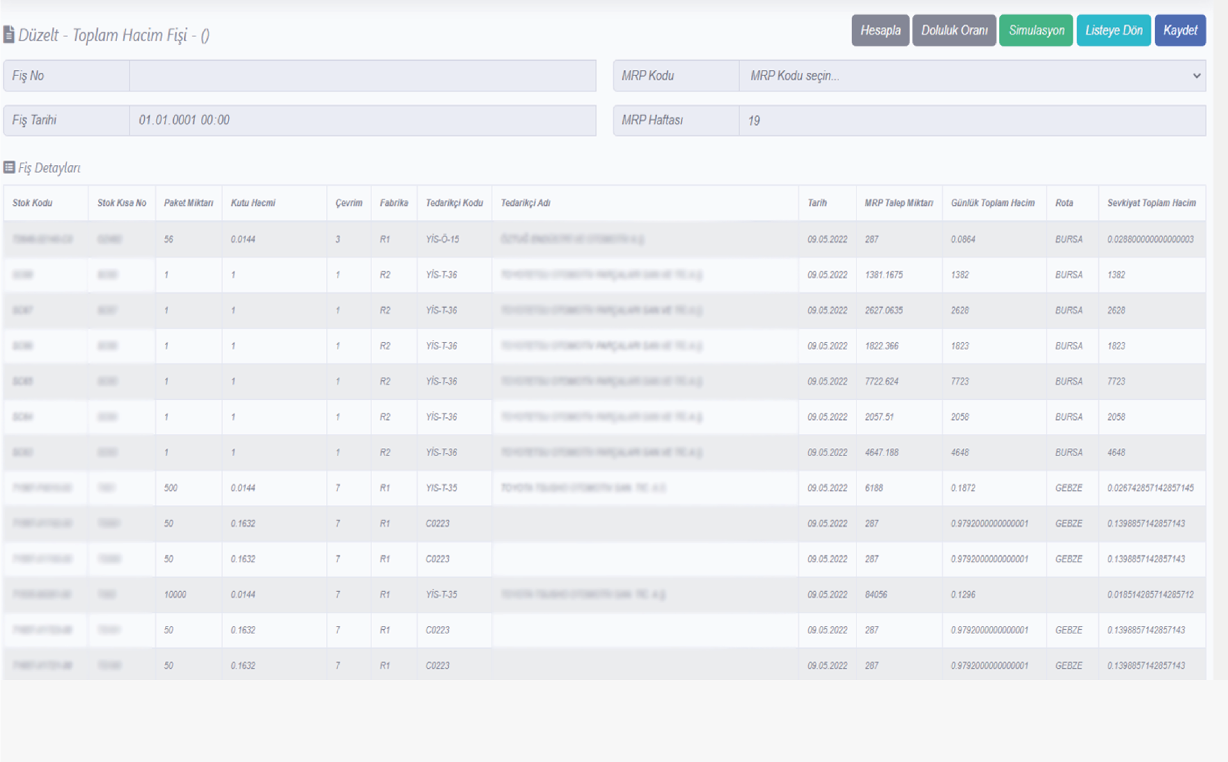
Task: Expand the MRP Kodu seçin dropdown
Action: point(959,75)
